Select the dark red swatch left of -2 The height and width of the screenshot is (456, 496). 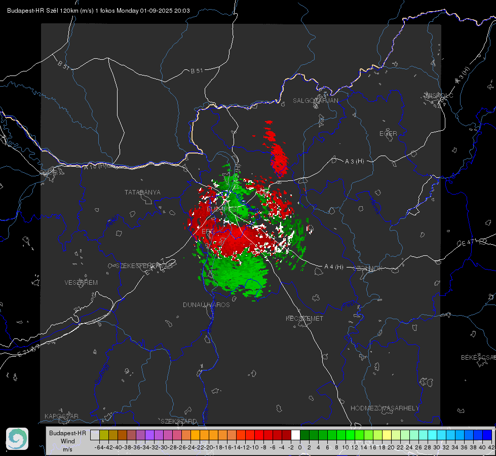tap(286, 435)
